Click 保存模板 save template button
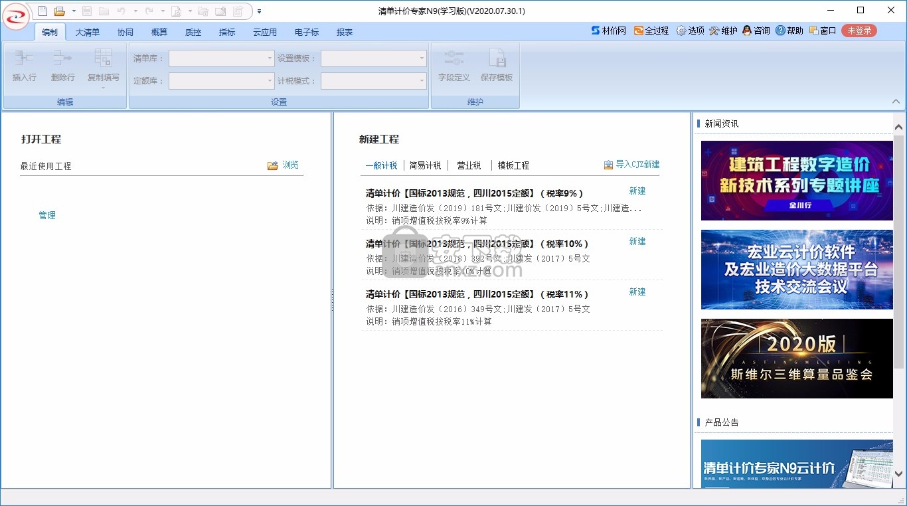The width and height of the screenshot is (907, 506). tap(497, 66)
